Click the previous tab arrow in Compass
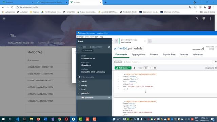Viewport: 217px width, 122px height. [x=116, y=41]
